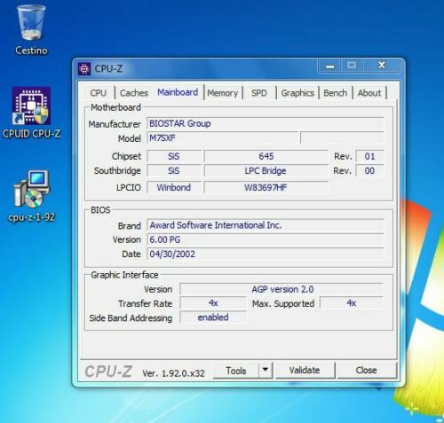Image resolution: width=444 pixels, height=423 pixels.
Task: Click the W83697HF value
Action: [x=266, y=187]
